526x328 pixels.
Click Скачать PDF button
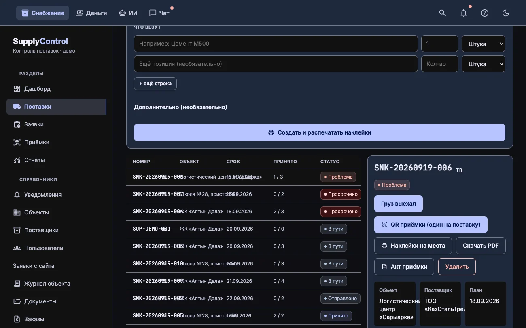click(481, 246)
